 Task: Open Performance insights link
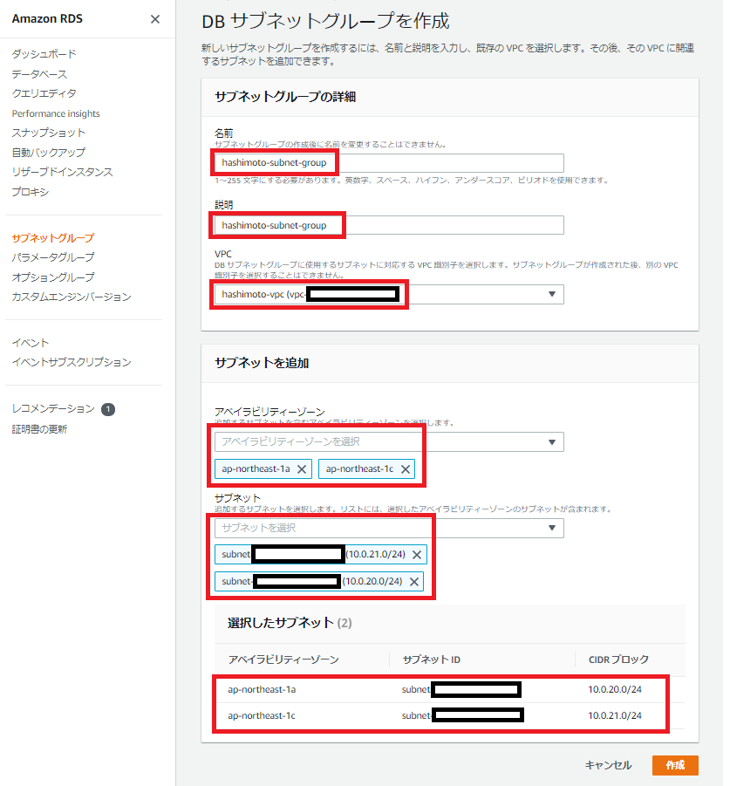coord(56,113)
